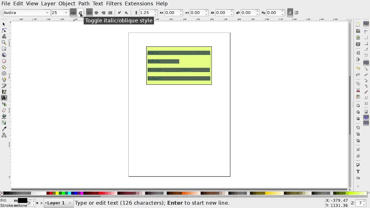Image resolution: width=370 pixels, height=208 pixels.
Task: Select the 3D Box tool
Action: click(x=4, y=55)
